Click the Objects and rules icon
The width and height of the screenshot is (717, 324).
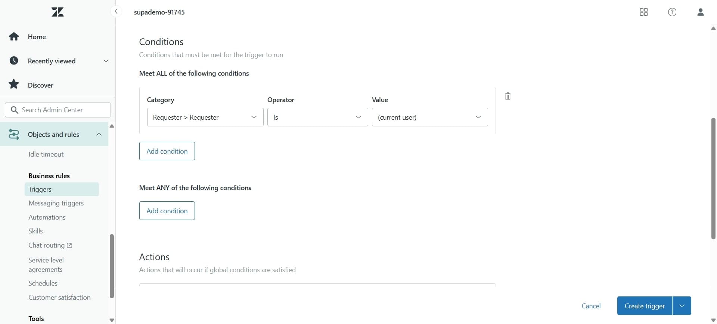coord(14,134)
